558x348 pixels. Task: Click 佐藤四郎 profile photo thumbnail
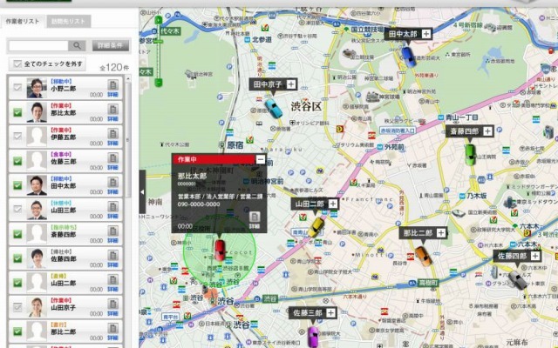(37, 258)
